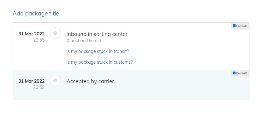Viewport: 257px width, 116px height.
Task: Click the grey dot inside the Inbound marker circle
Action: coord(55,33)
